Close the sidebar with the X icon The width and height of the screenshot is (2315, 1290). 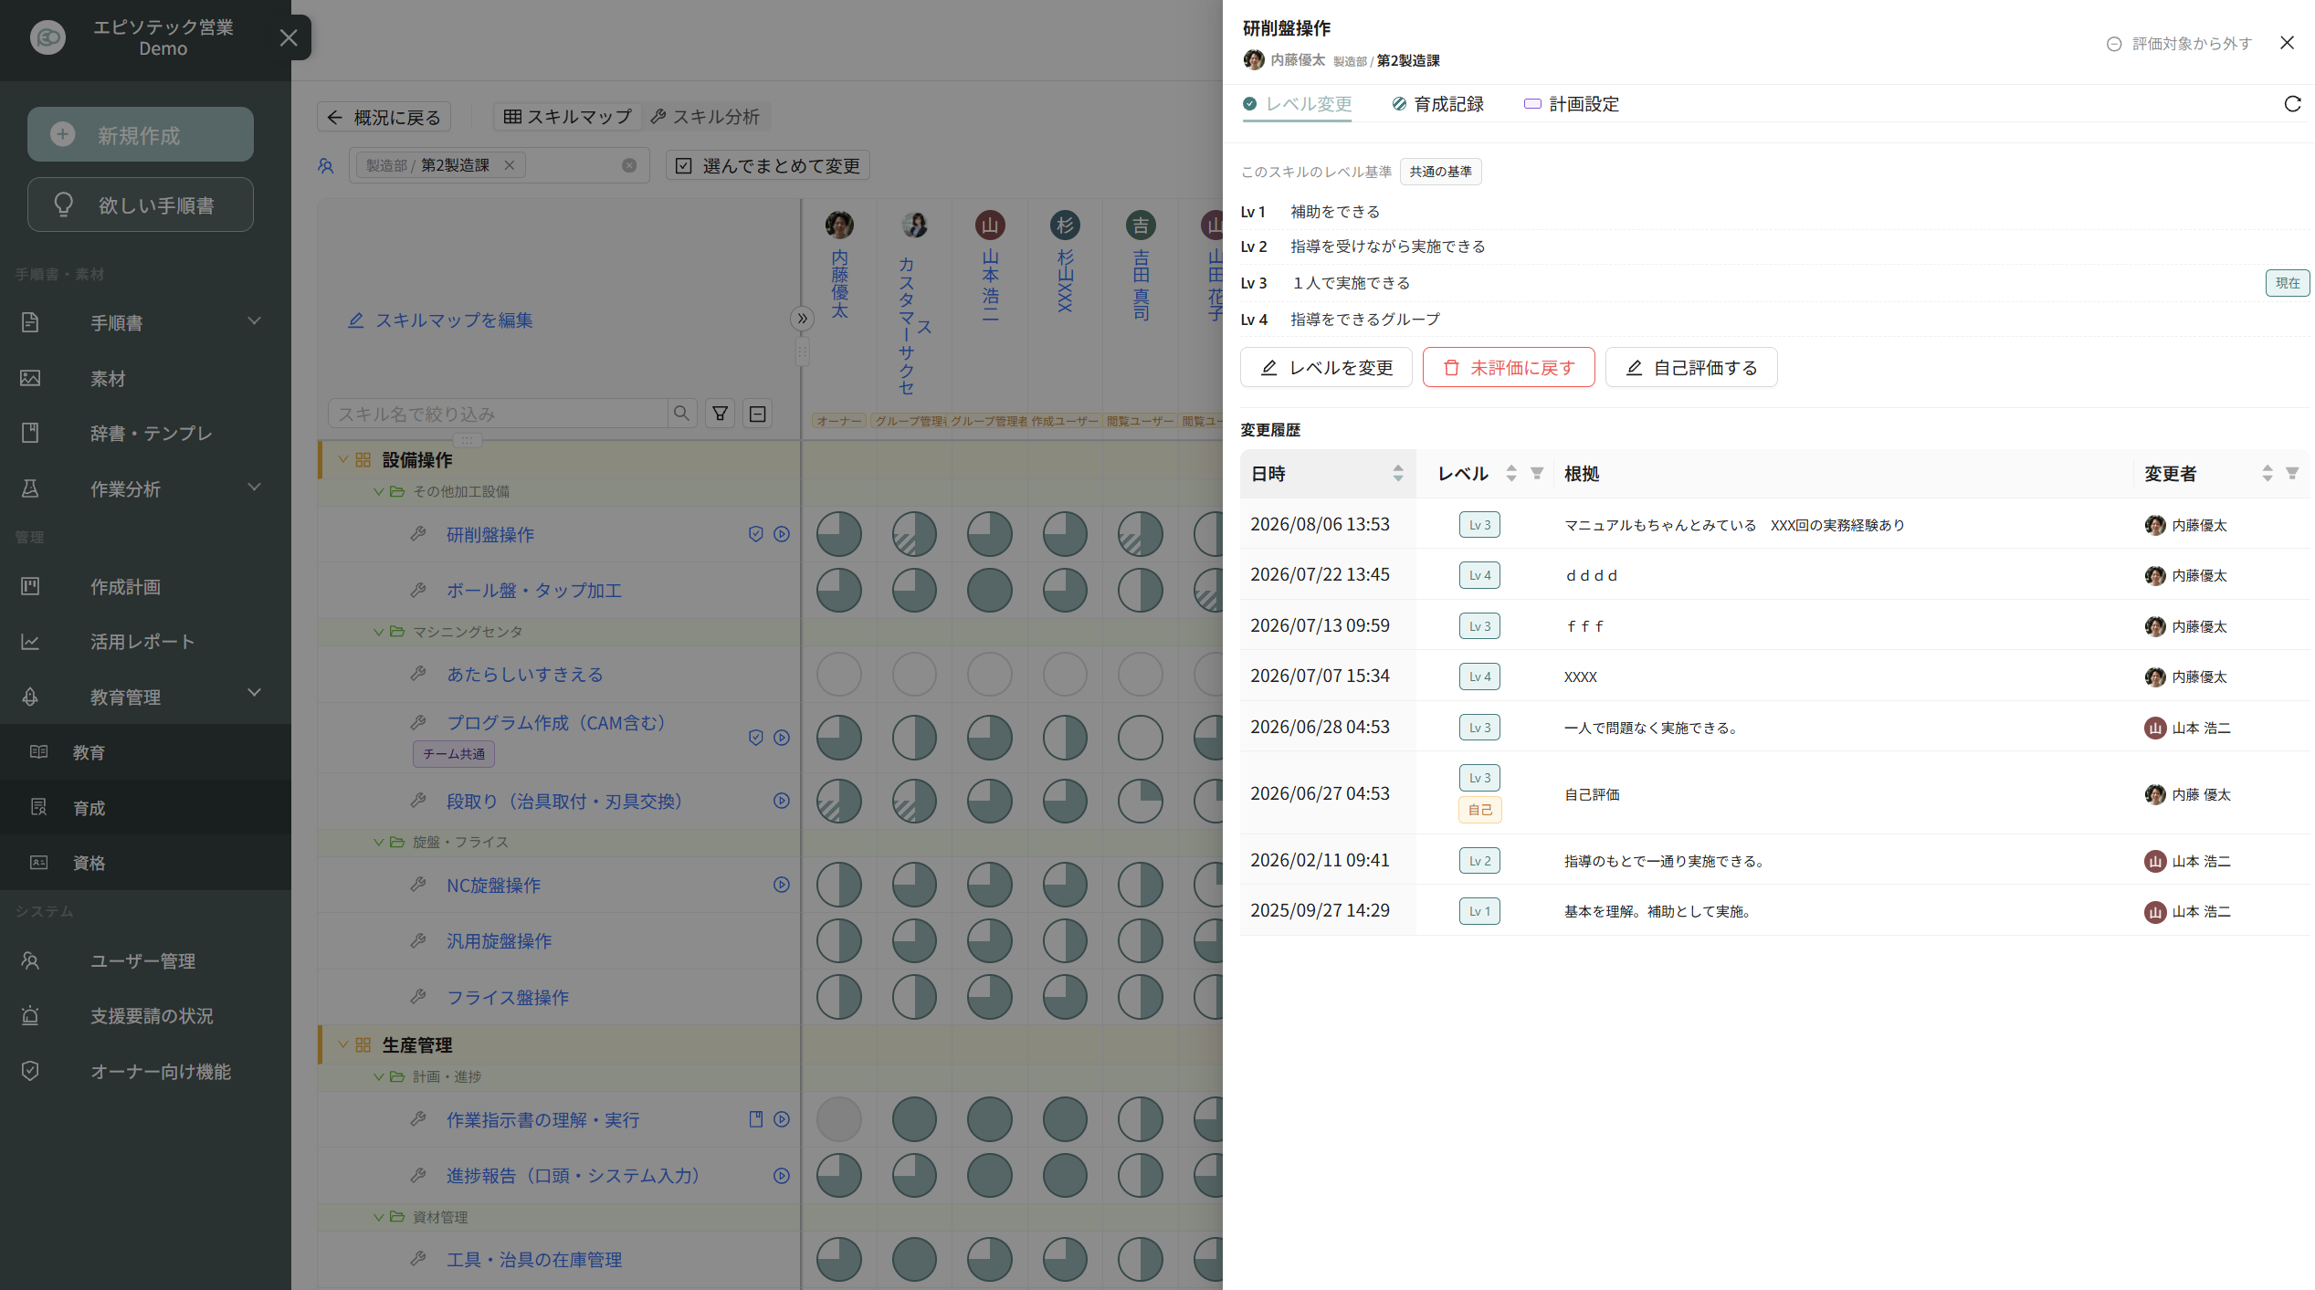click(x=289, y=37)
